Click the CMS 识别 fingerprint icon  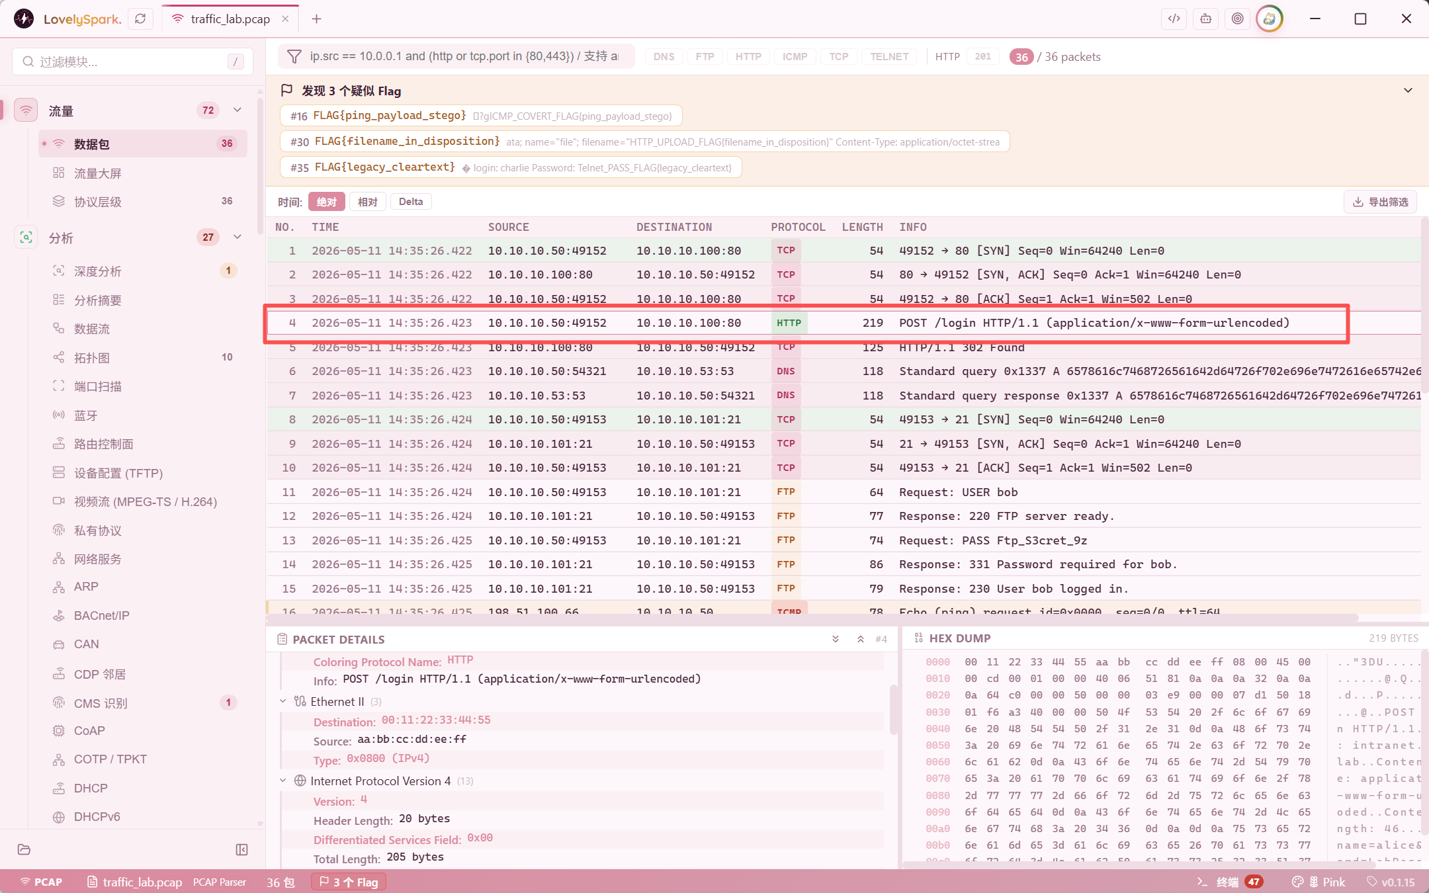click(x=59, y=702)
